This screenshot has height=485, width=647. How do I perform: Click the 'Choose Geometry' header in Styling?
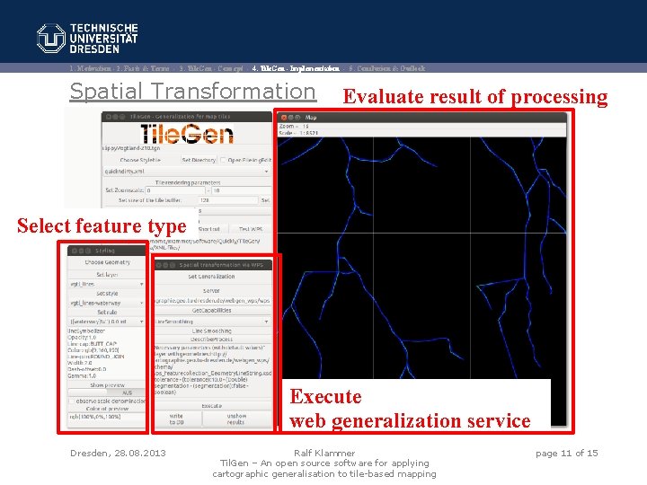tap(107, 262)
